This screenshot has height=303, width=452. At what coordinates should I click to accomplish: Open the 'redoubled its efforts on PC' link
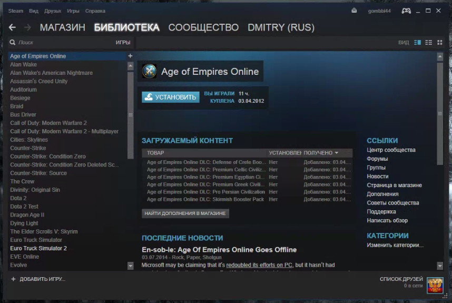tap(259, 265)
